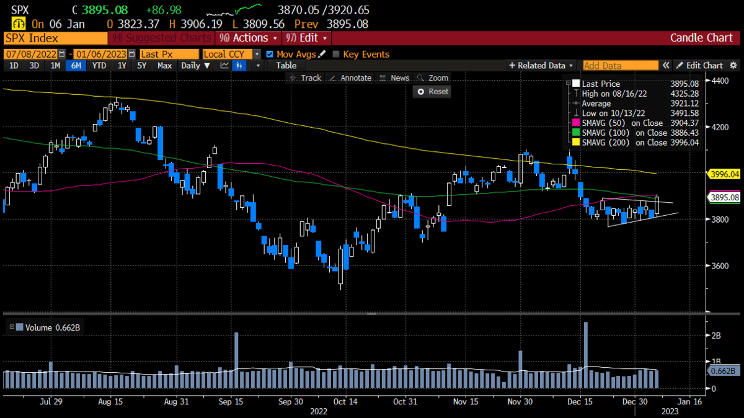Click the SPX Index security field

coord(55,38)
